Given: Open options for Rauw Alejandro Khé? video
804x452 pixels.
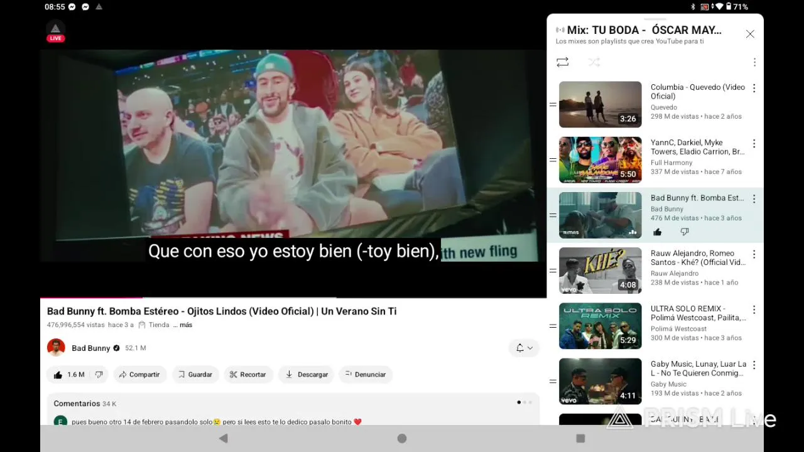Looking at the screenshot, I should 754,254.
